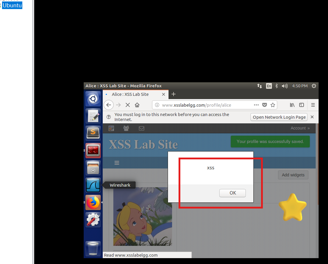Open the Firefox Library icon
Image resolution: width=328 pixels, height=264 pixels.
pos(292,105)
